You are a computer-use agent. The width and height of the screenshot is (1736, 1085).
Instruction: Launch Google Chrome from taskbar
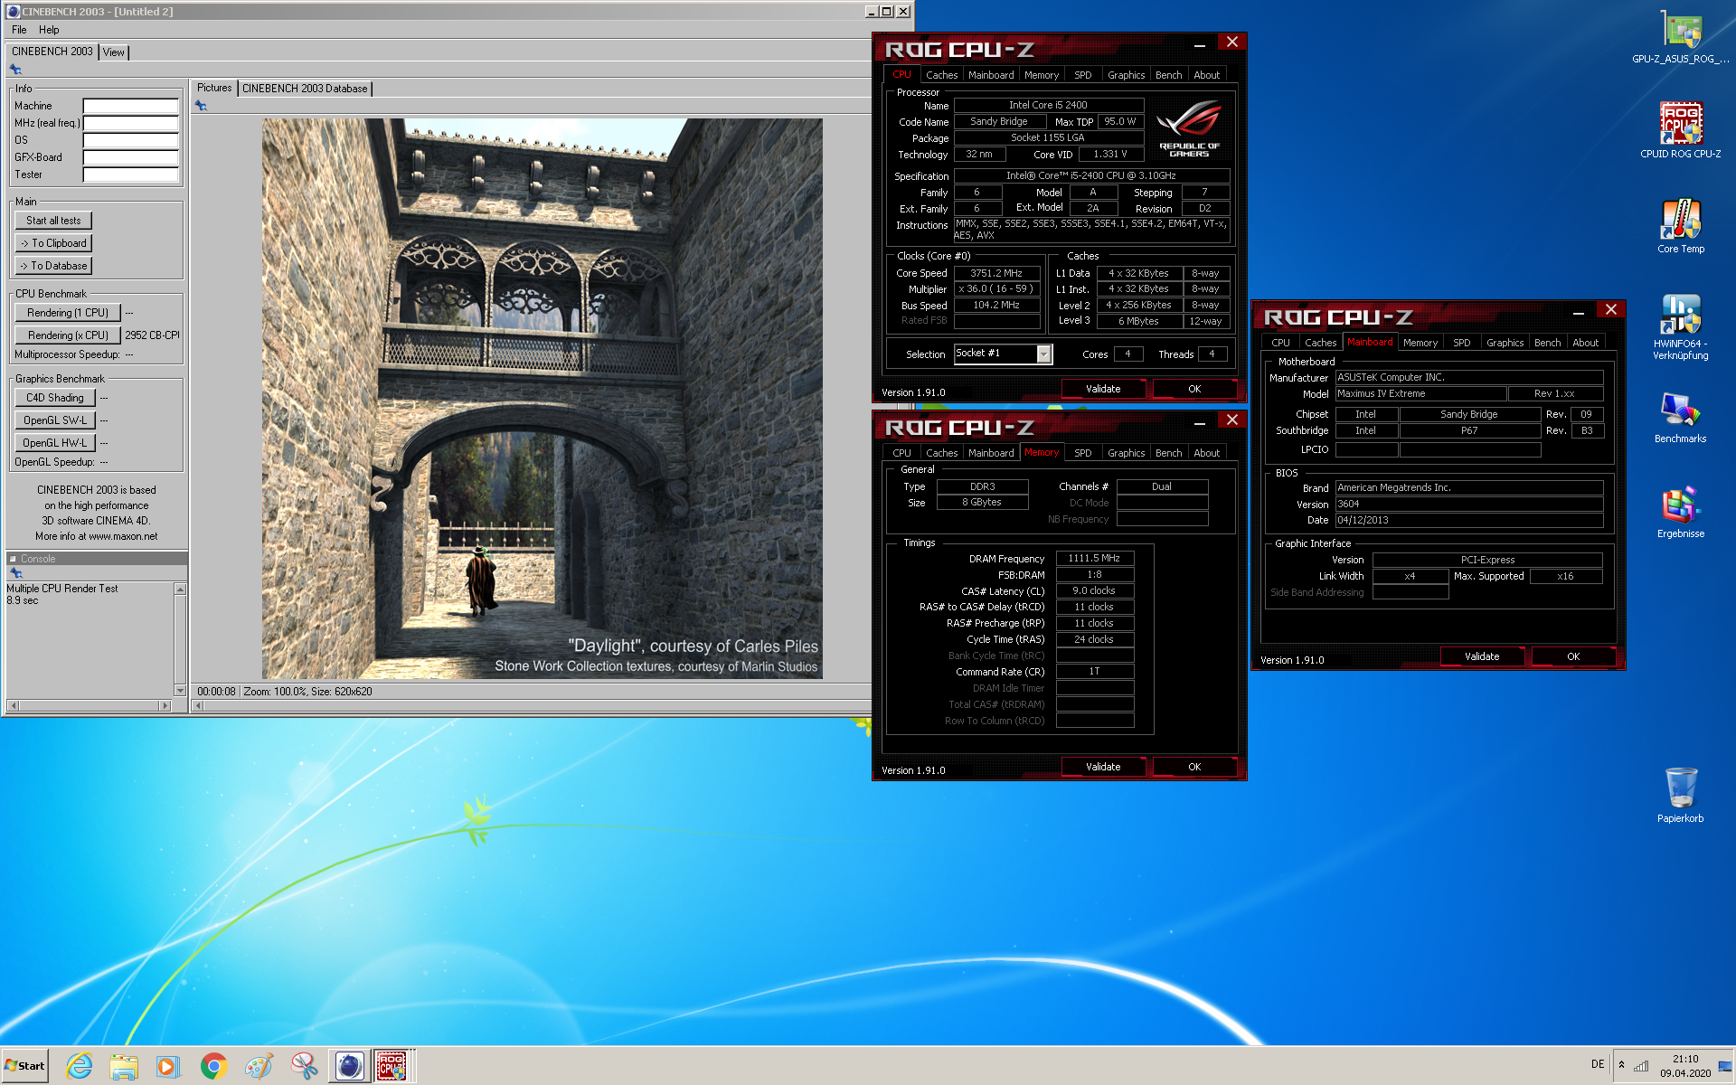pos(213,1066)
